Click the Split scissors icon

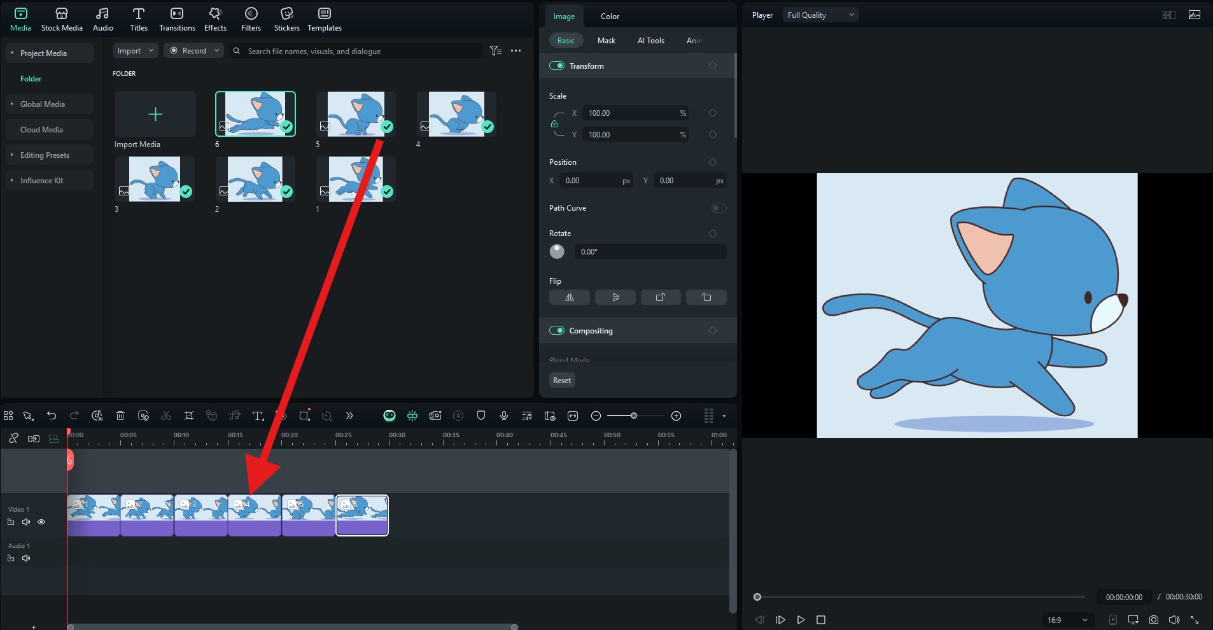coord(166,416)
